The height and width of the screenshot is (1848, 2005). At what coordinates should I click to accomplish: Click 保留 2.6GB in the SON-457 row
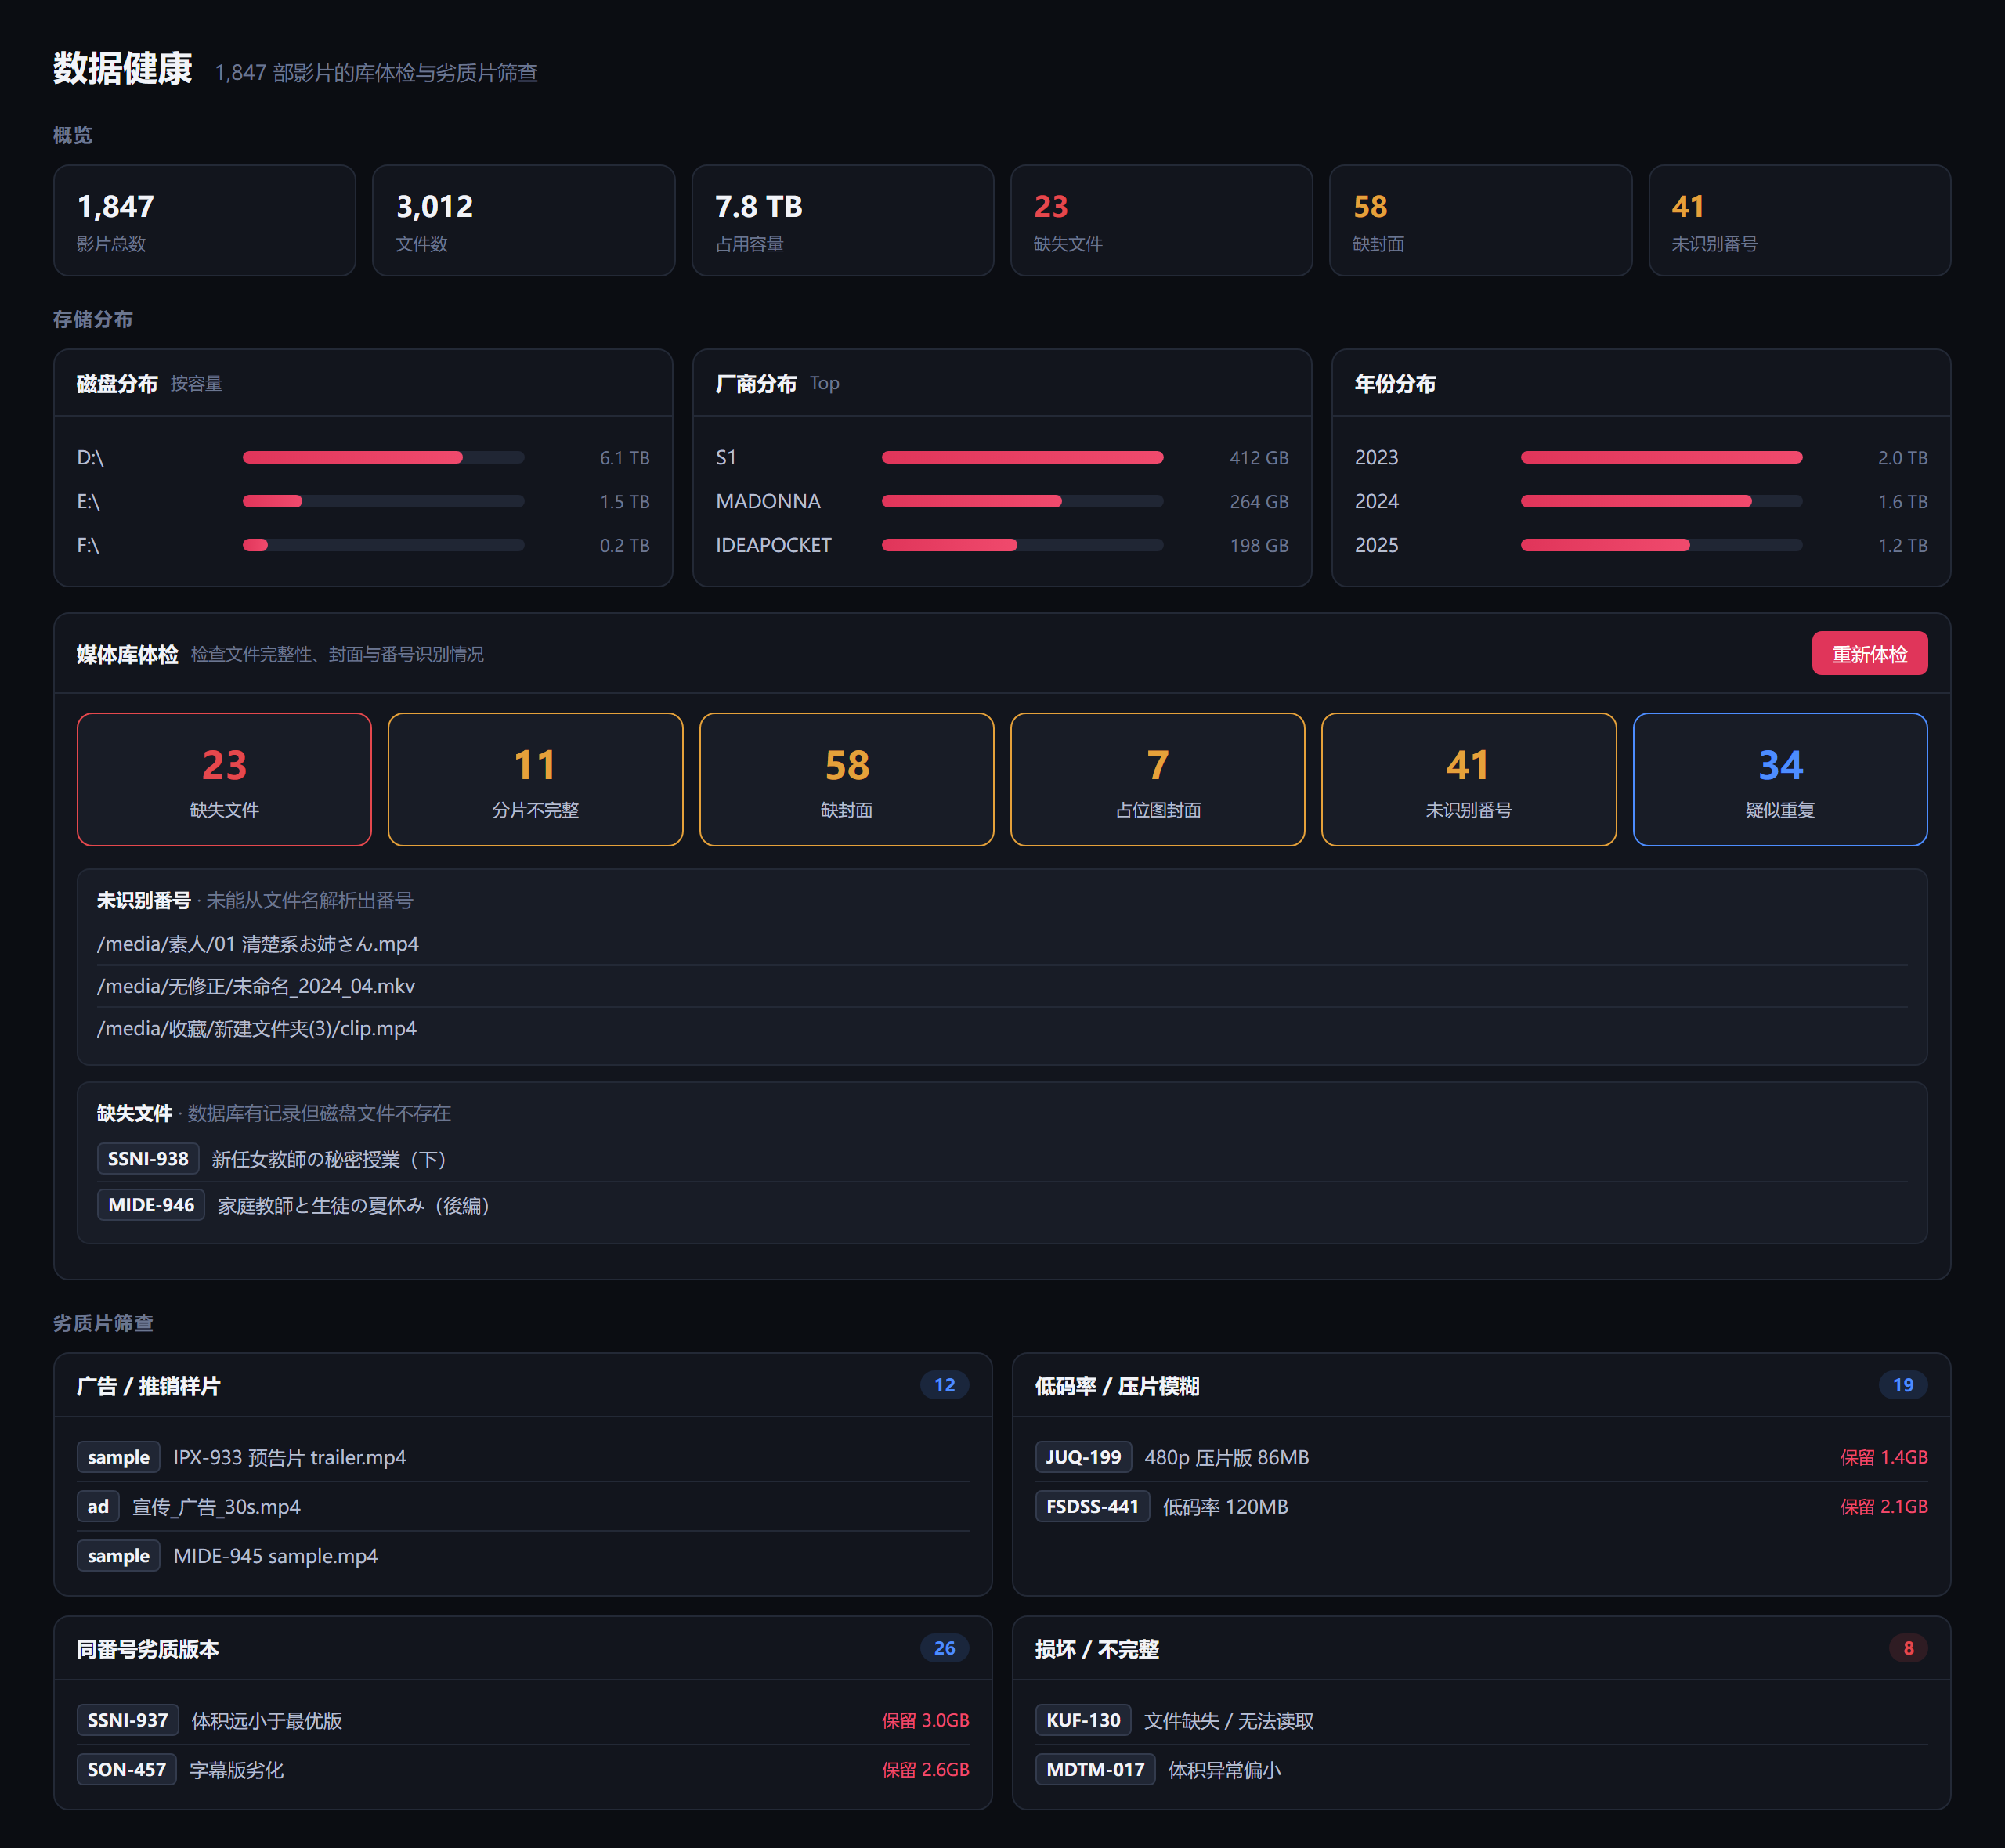click(925, 1769)
